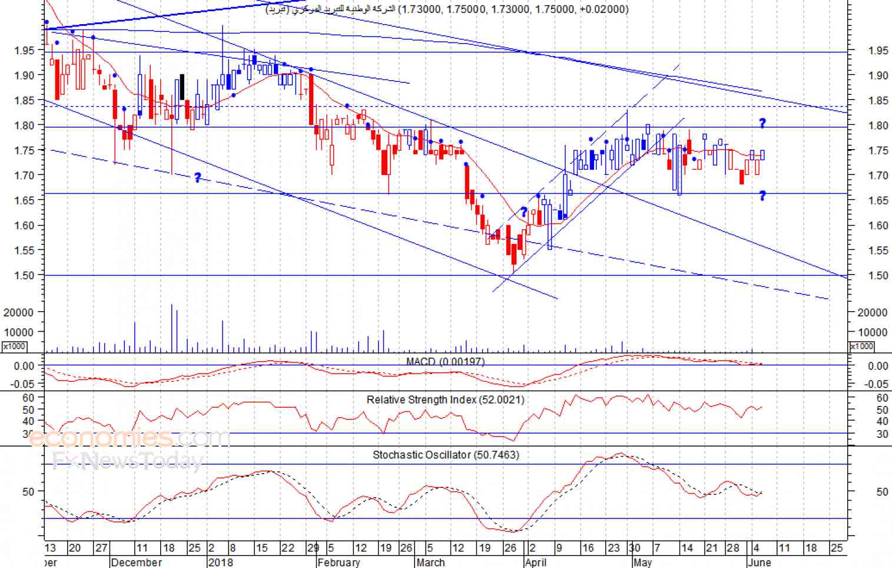Screen dimensions: 892x568
Task: Click left price axis value "1.90"
Action: [x=25, y=75]
